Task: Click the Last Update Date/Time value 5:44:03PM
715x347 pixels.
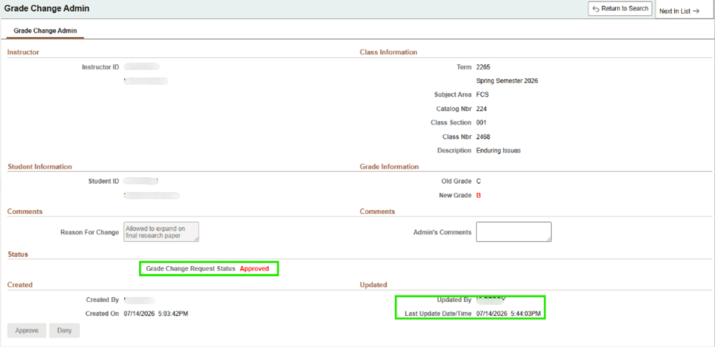Action: [x=526, y=314]
